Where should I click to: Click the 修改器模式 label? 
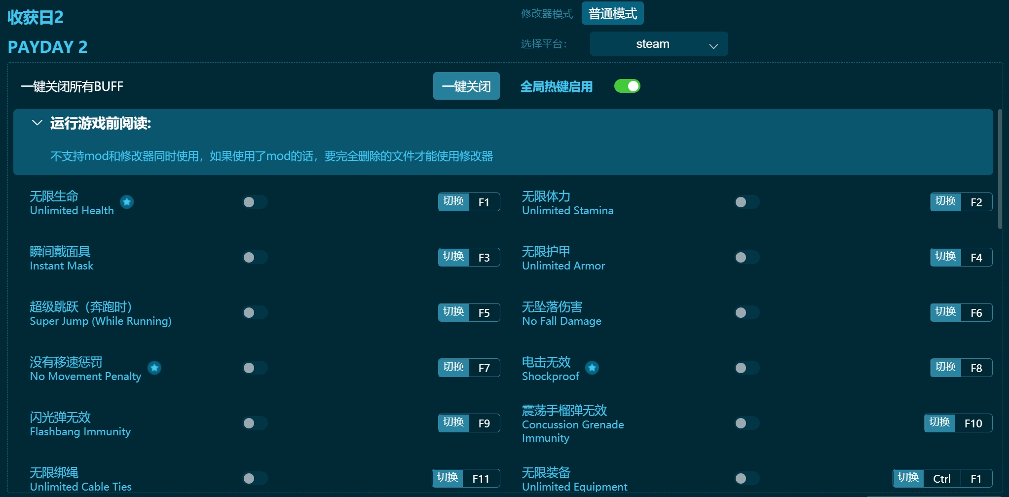(547, 14)
